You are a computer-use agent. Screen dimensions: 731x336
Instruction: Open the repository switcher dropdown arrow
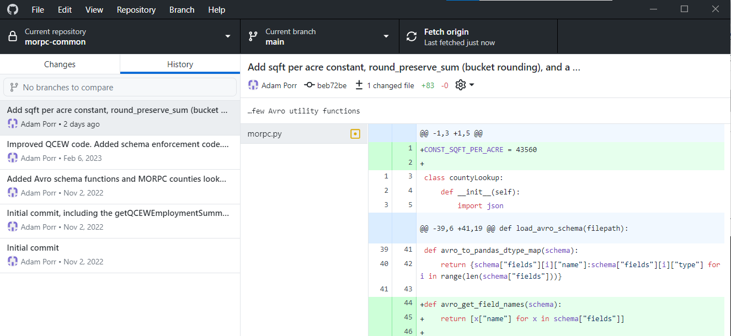228,36
